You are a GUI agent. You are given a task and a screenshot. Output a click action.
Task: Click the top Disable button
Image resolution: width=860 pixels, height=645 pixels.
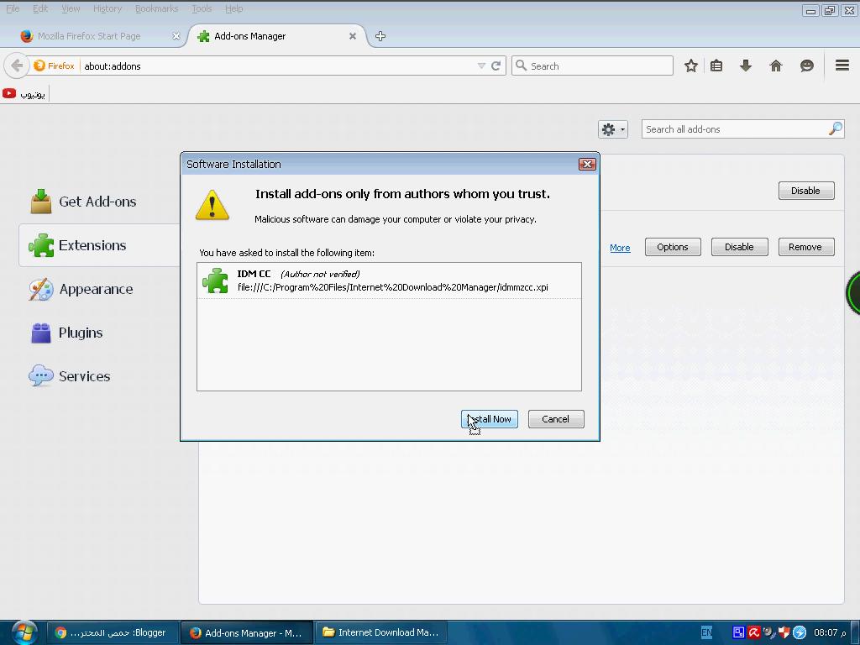point(805,191)
